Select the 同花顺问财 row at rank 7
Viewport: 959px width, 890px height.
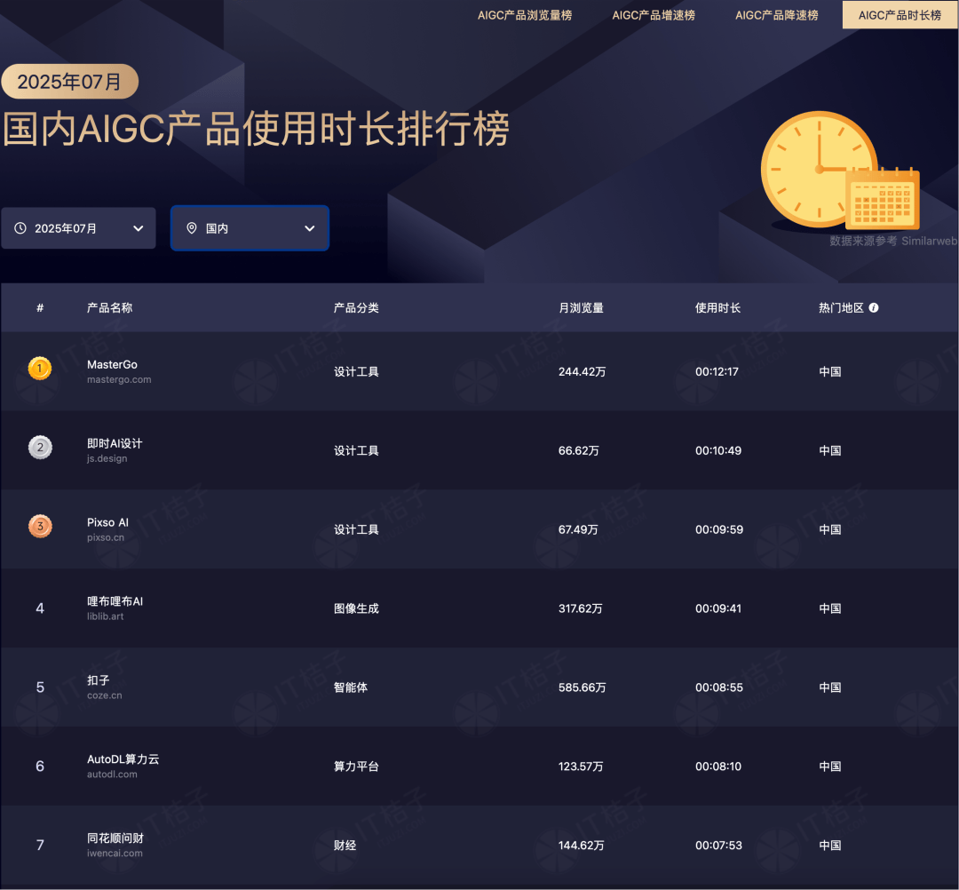pyautogui.click(x=115, y=838)
